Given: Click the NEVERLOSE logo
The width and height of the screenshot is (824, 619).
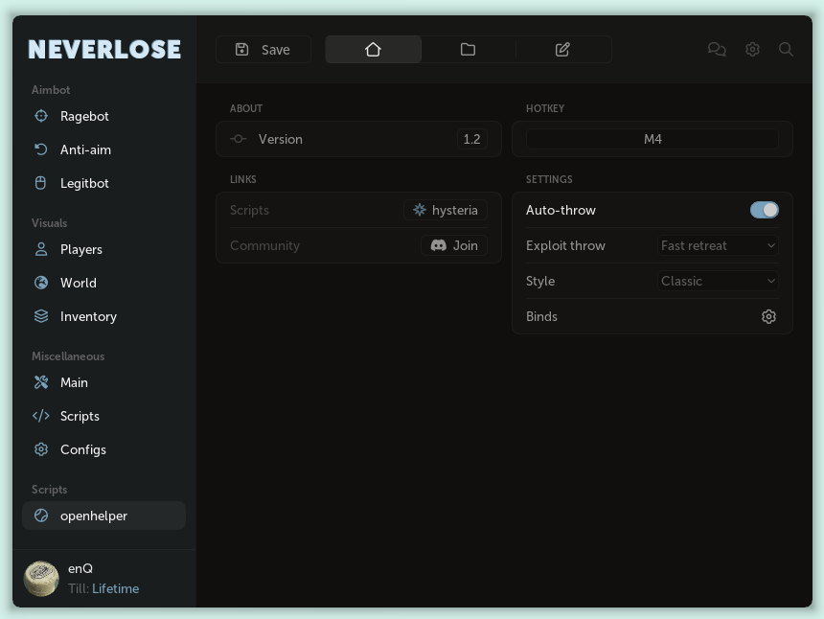Looking at the screenshot, I should pos(104,50).
